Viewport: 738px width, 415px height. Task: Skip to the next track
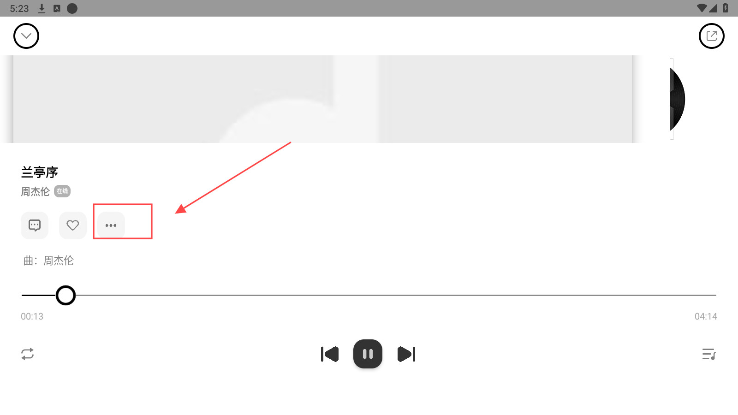[406, 354]
